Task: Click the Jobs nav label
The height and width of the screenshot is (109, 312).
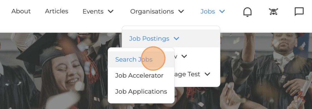Action: pyautogui.click(x=208, y=11)
